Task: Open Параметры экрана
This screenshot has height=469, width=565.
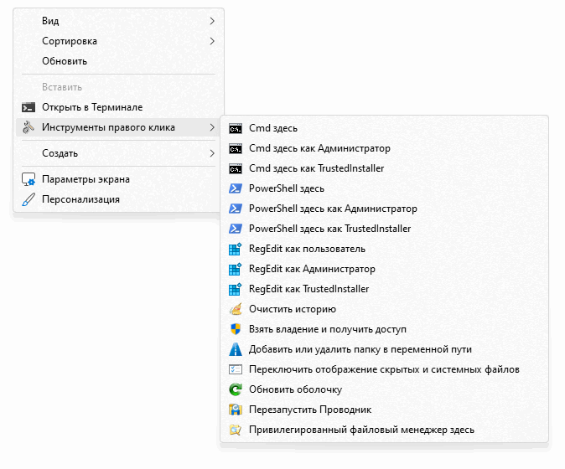Action: click(118, 179)
